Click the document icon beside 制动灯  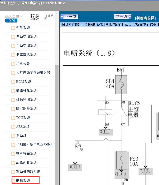tap(13, 136)
